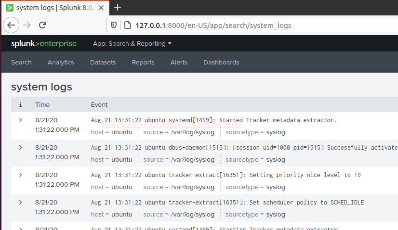
Task: Navigate to the Alerts tab
Action: (x=179, y=63)
